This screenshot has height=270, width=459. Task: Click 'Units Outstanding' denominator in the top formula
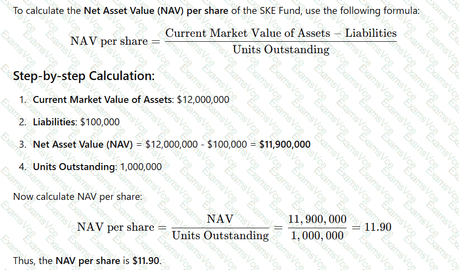pos(281,50)
